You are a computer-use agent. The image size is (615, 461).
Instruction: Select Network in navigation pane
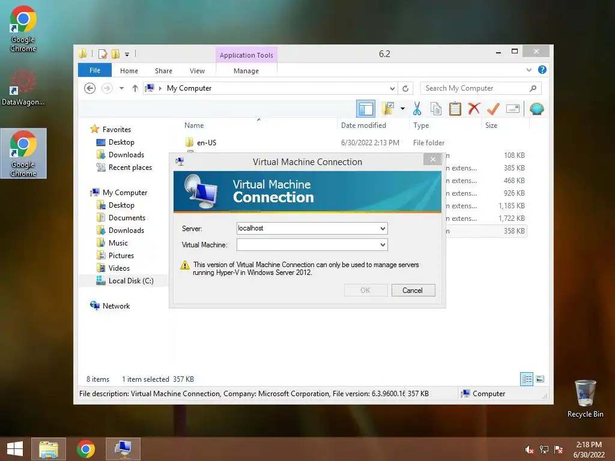(116, 306)
